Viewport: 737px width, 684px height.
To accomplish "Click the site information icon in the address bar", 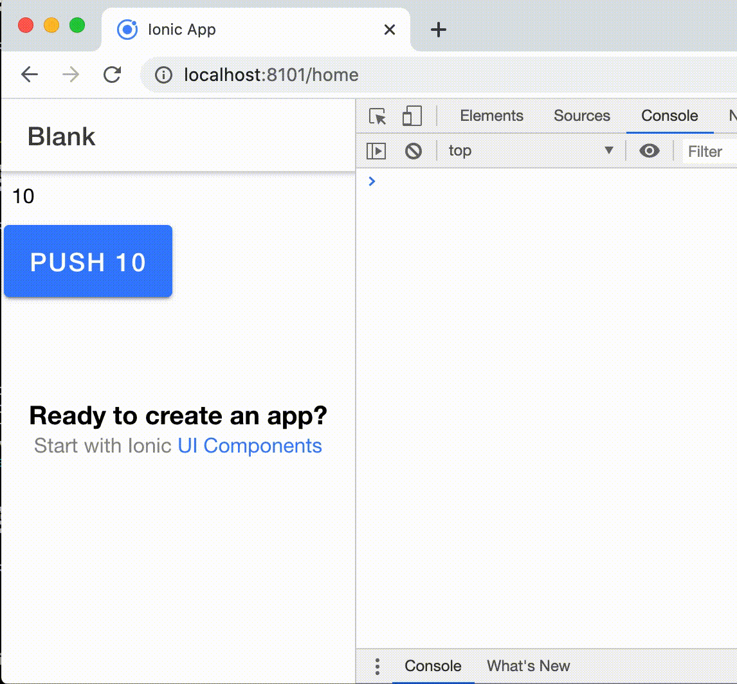I will click(163, 75).
